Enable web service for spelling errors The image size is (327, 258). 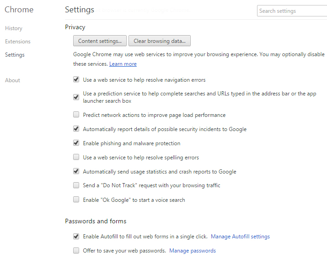(76, 157)
